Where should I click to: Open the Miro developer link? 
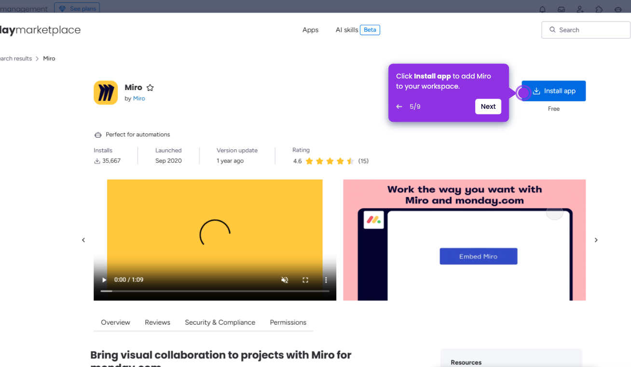[139, 98]
